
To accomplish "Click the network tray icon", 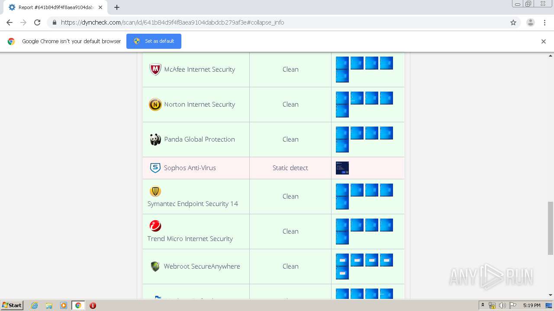I will (x=492, y=305).
